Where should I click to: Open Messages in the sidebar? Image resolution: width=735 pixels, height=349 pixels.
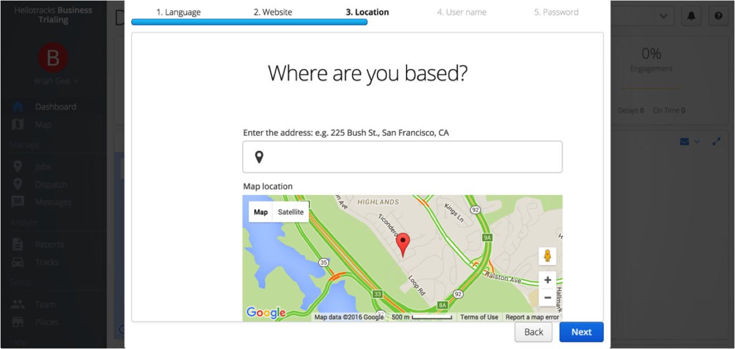(53, 202)
